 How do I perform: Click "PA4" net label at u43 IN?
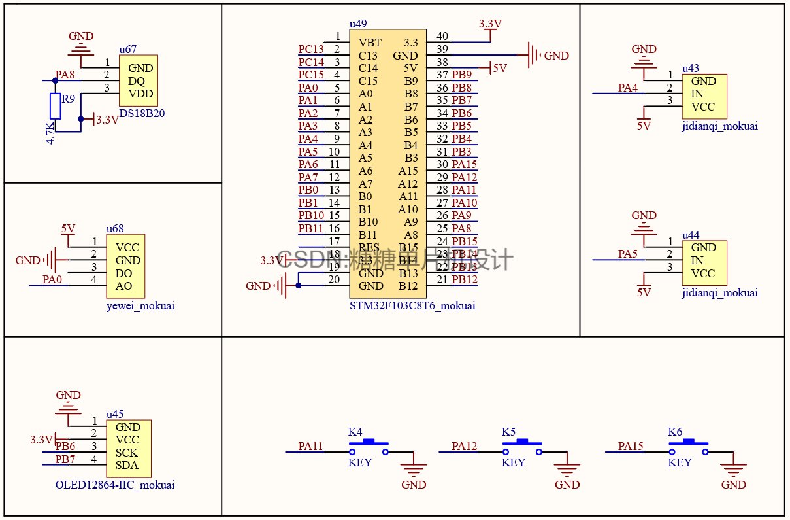[628, 88]
